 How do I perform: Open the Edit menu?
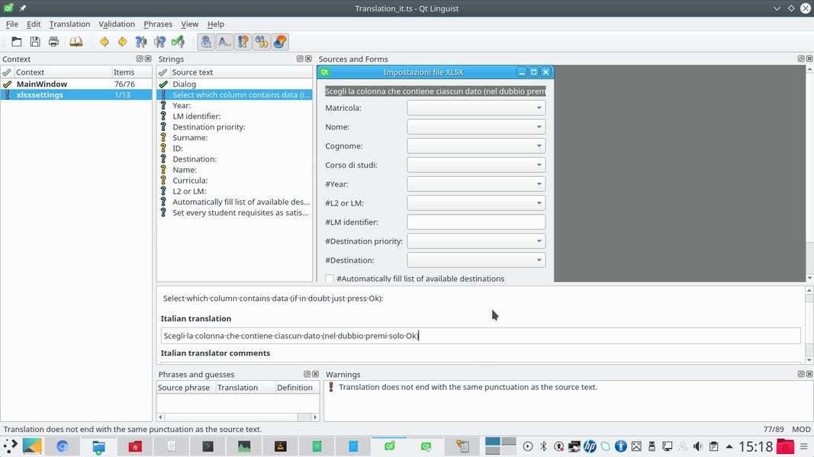pos(34,24)
